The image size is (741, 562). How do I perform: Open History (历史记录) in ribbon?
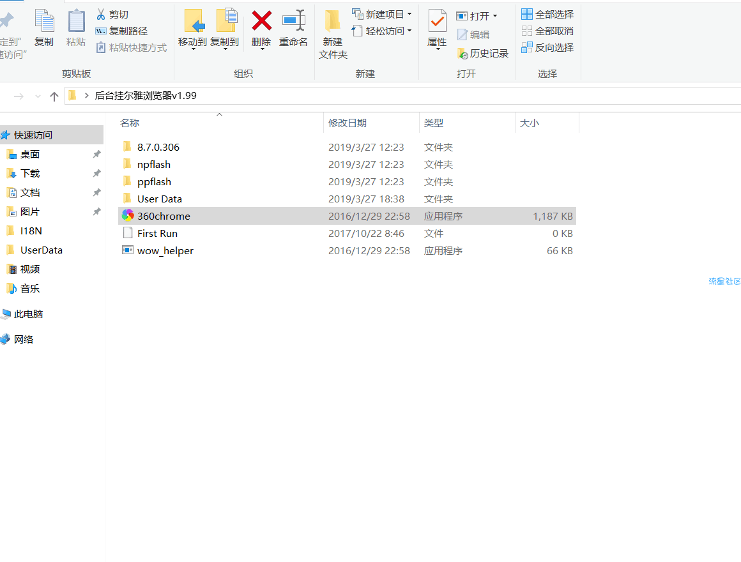click(483, 54)
